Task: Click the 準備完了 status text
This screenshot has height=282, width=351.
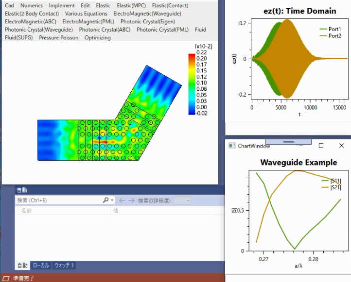Action: coord(24,278)
